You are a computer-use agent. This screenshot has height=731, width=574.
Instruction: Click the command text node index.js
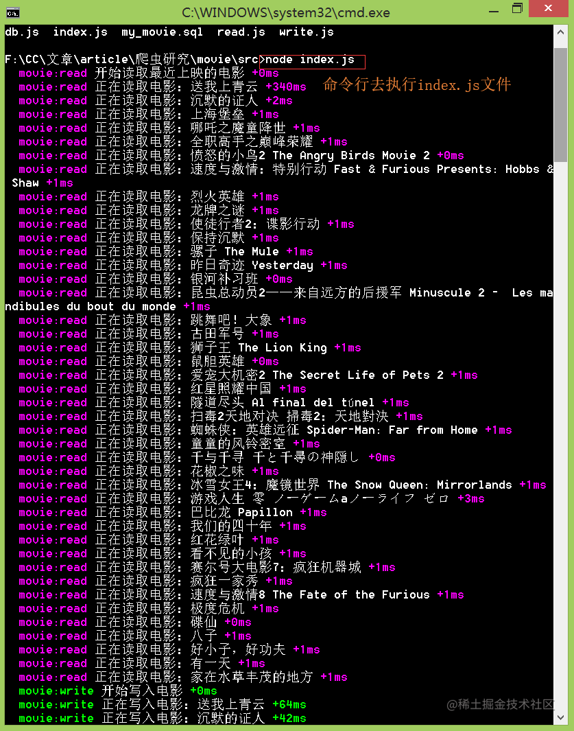click(310, 60)
